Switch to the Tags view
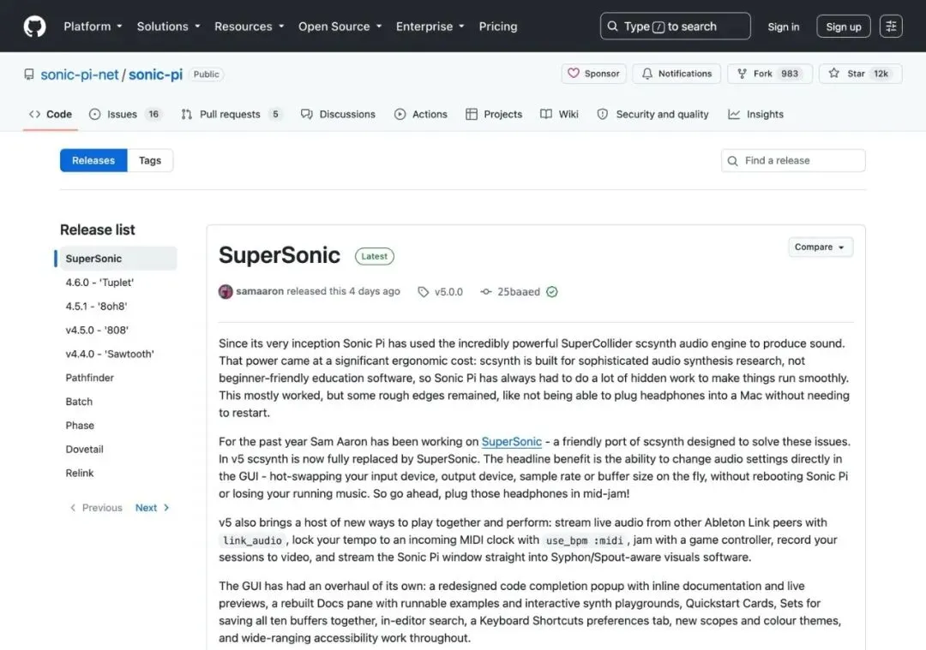Screen dimensions: 926x650 click(150, 160)
